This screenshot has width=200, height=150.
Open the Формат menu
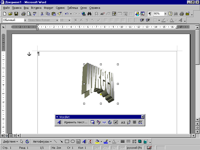(x=48, y=8)
